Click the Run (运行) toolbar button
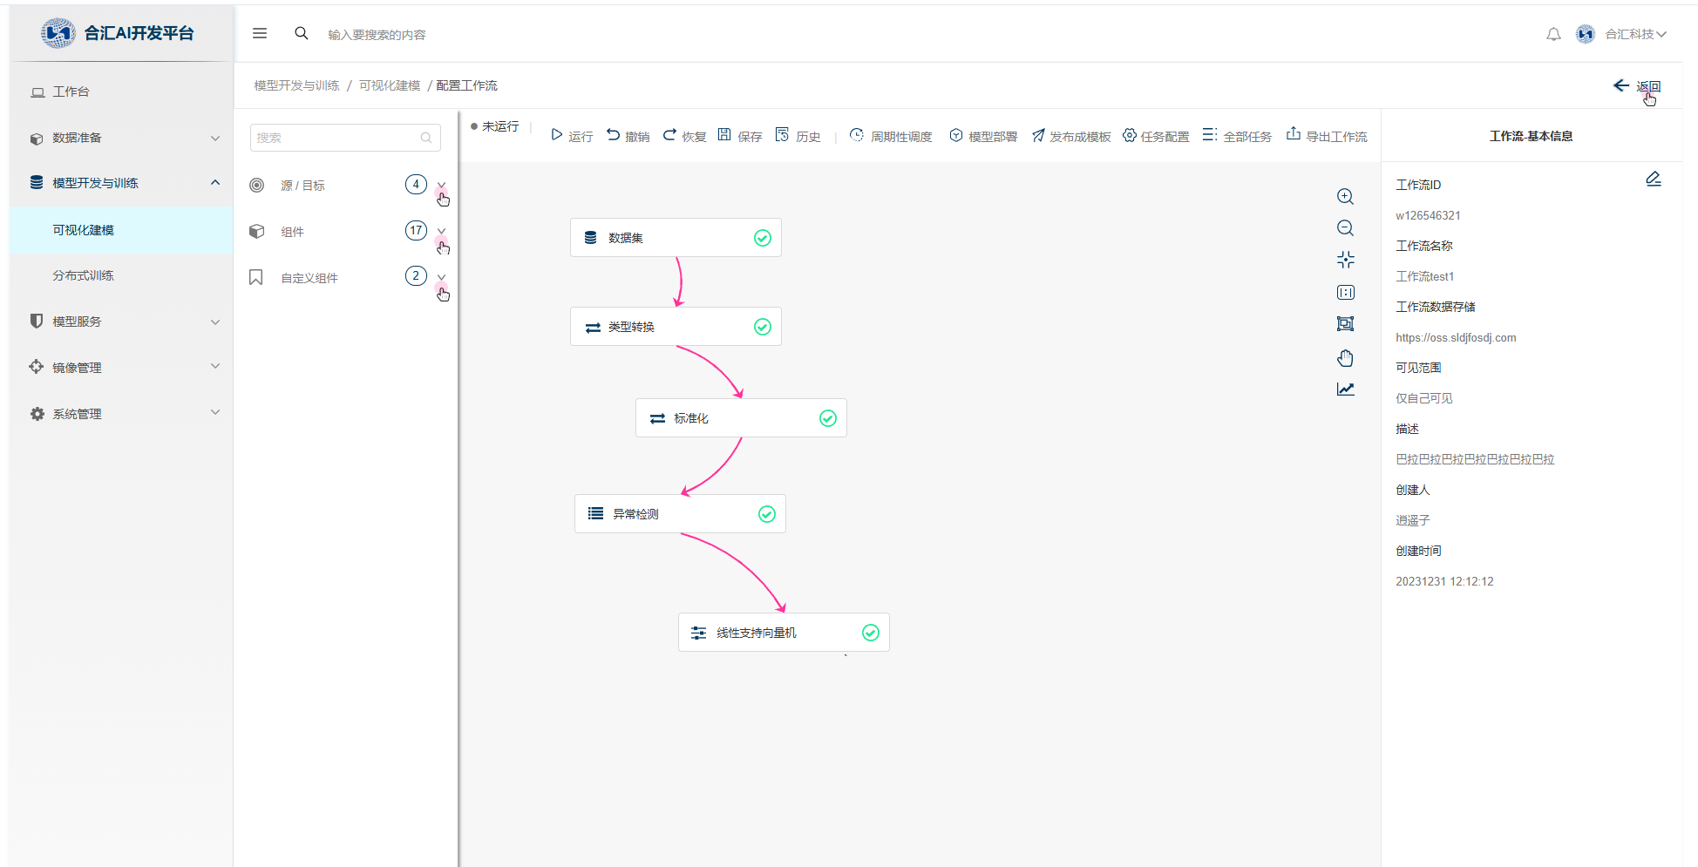The width and height of the screenshot is (1698, 867). 572,136
